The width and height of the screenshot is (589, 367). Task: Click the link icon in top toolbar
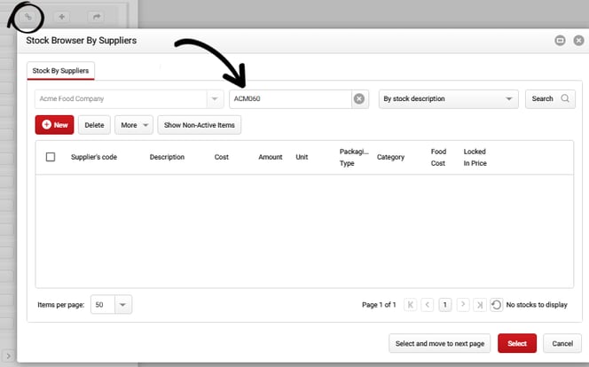coord(28,16)
